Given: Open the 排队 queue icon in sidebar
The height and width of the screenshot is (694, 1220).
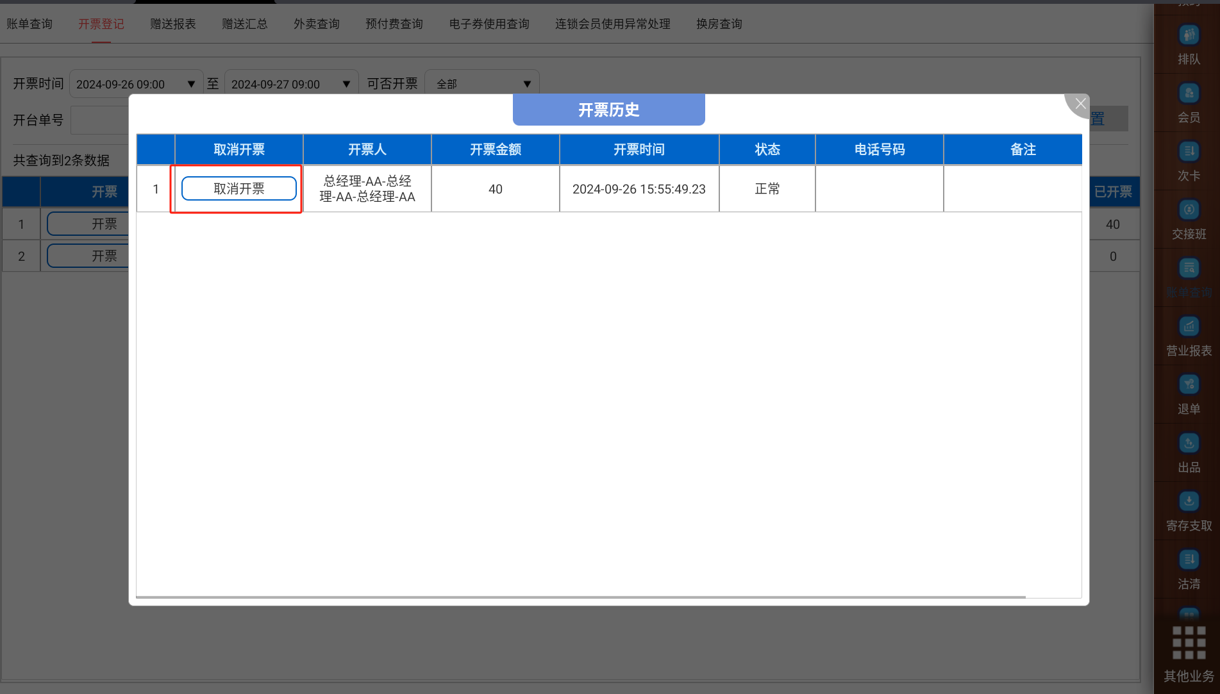Looking at the screenshot, I should (1189, 36).
